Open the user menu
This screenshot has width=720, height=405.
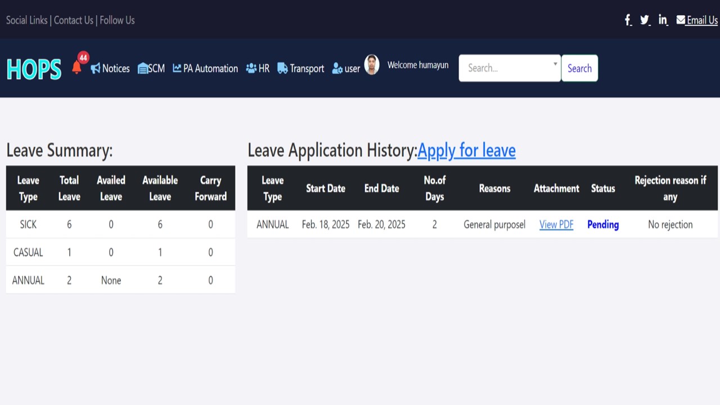[x=346, y=69]
